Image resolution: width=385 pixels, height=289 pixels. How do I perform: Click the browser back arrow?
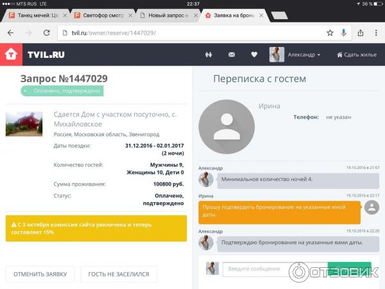(x=10, y=32)
